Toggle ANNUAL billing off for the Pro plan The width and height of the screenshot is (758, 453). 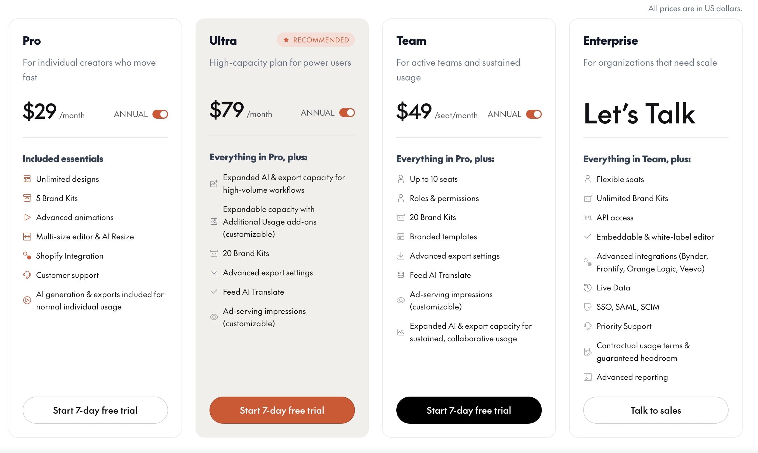[x=161, y=114]
